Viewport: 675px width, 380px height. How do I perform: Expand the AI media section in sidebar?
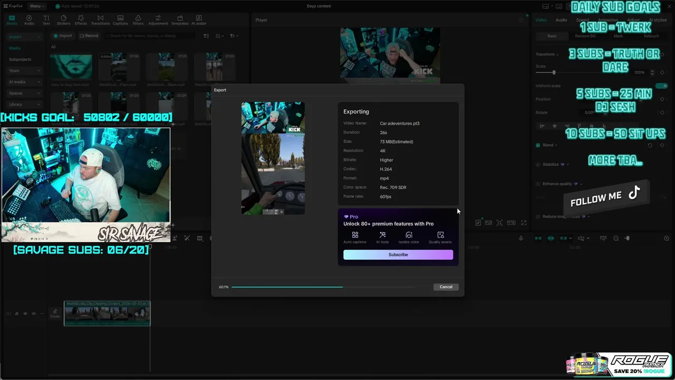tap(24, 82)
